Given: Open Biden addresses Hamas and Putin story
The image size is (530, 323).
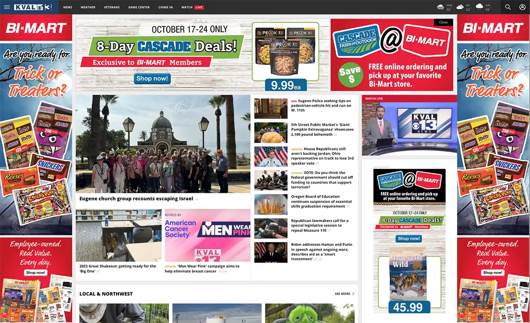Looking at the screenshot, I should click(321, 252).
